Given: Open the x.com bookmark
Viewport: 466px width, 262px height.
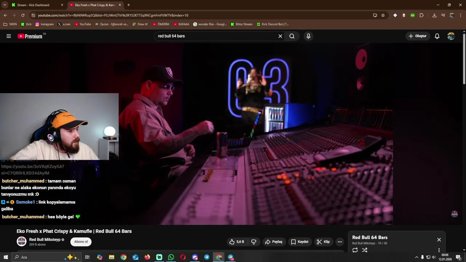Looking at the screenshot, I should (x=64, y=24).
